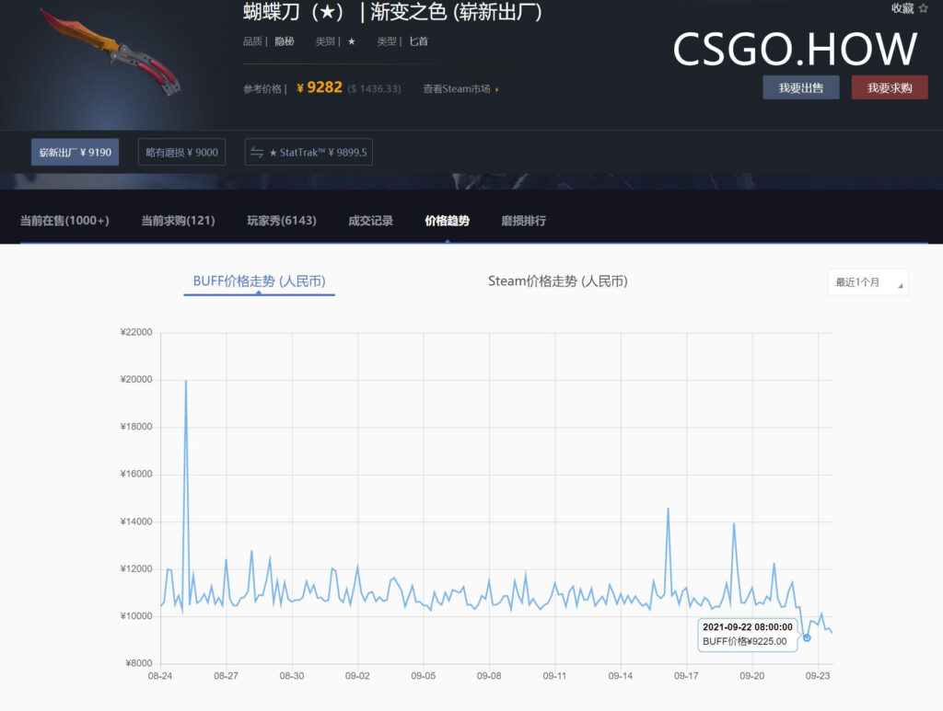This screenshot has width=943, height=711.
Task: Click the 收藏 favorite text
Action: pyautogui.click(x=902, y=8)
